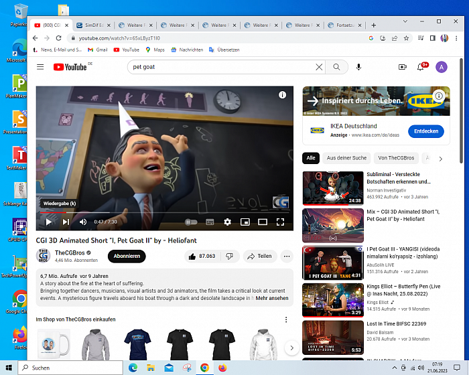Image resolution: width=469 pixels, height=375 pixels.
Task: Toggle autoplay switch in the player
Action: tap(191, 222)
